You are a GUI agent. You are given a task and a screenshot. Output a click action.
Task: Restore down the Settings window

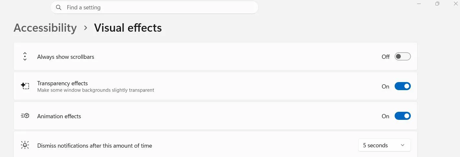[437, 4]
